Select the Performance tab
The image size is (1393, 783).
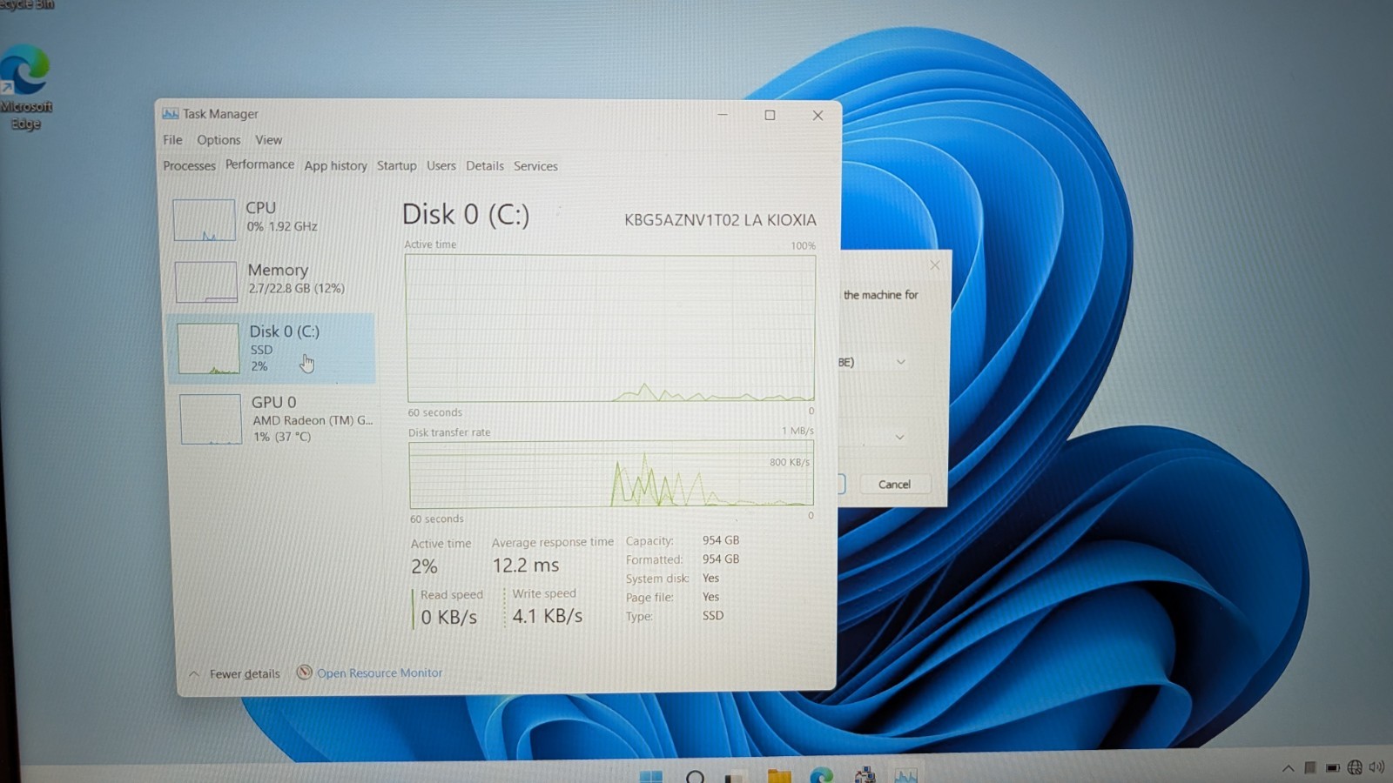click(259, 164)
